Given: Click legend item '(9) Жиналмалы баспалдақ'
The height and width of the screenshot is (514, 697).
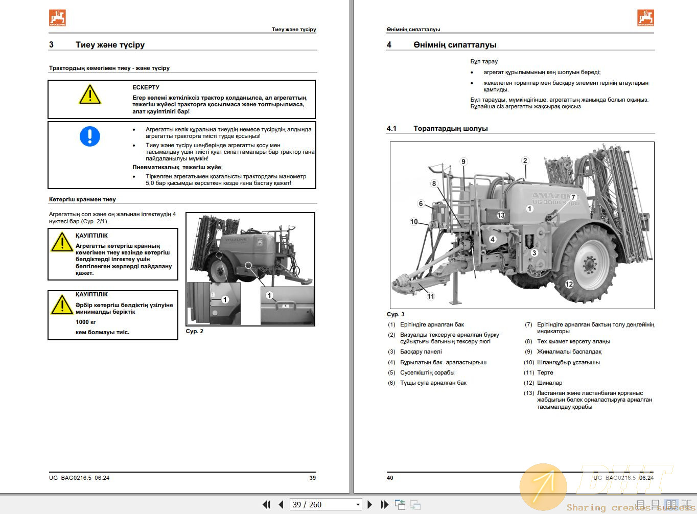Looking at the screenshot, I should (x=563, y=352).
